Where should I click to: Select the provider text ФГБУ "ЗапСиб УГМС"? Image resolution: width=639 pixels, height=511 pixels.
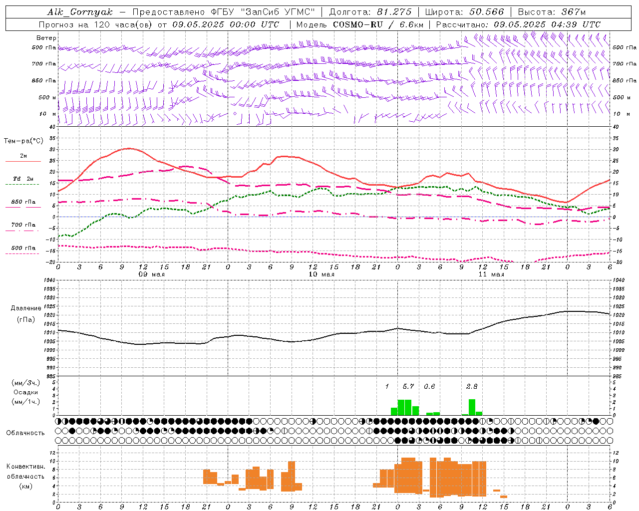click(264, 12)
